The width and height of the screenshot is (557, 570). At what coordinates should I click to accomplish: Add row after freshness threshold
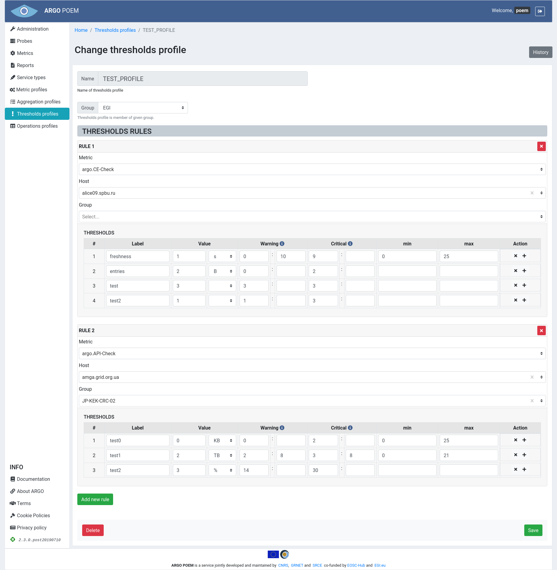pos(524,256)
